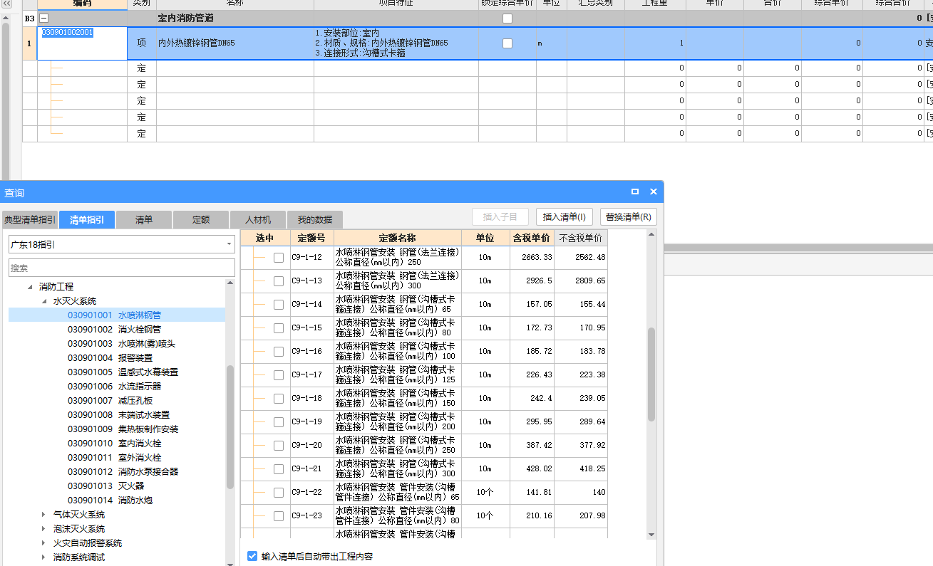Select 030901010 室内消火栓 item
This screenshot has width=933, height=566.
(114, 444)
